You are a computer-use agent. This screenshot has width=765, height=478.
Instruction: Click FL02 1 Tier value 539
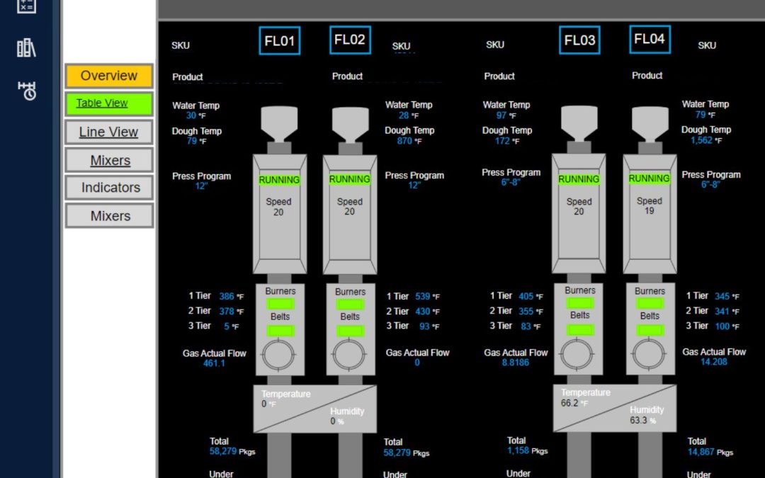[422, 297]
